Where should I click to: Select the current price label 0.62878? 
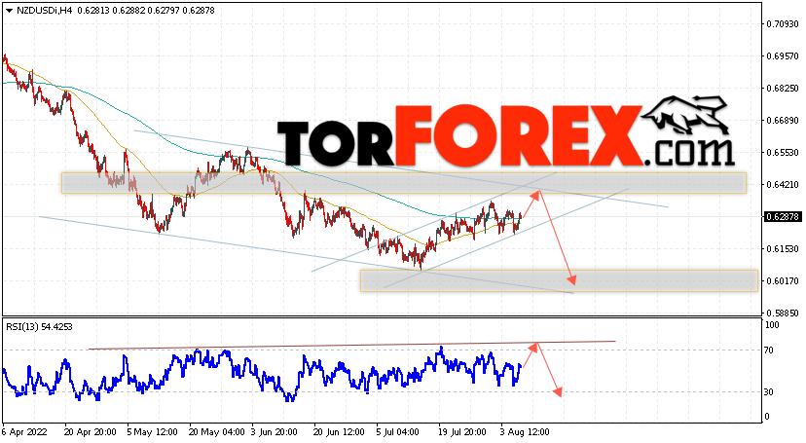(x=783, y=217)
